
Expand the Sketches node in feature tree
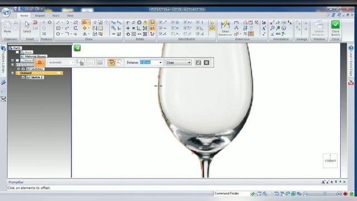18,69
